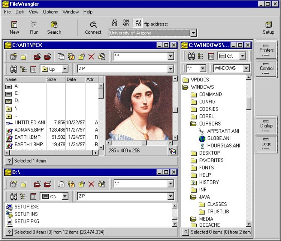281x241 pixels.
Task: Open Up drive dropdown in C:\ART\PCX window
Action: tap(65, 69)
